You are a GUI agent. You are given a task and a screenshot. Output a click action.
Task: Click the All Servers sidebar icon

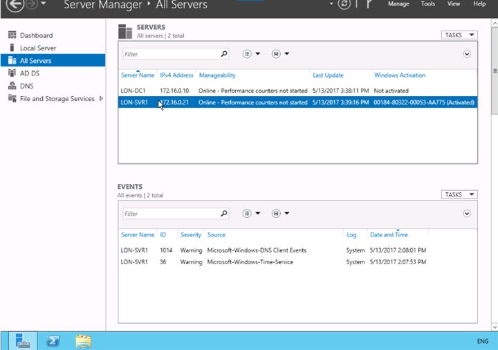point(12,60)
